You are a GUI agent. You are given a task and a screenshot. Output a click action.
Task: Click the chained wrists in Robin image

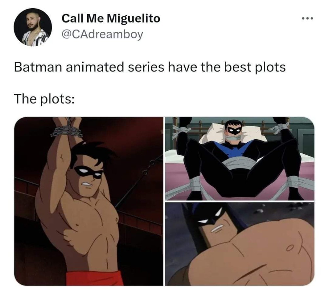coord(67,129)
